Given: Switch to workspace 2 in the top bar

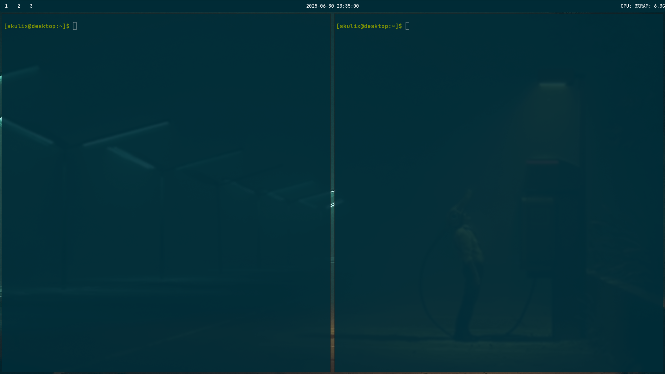Looking at the screenshot, I should pos(19,6).
